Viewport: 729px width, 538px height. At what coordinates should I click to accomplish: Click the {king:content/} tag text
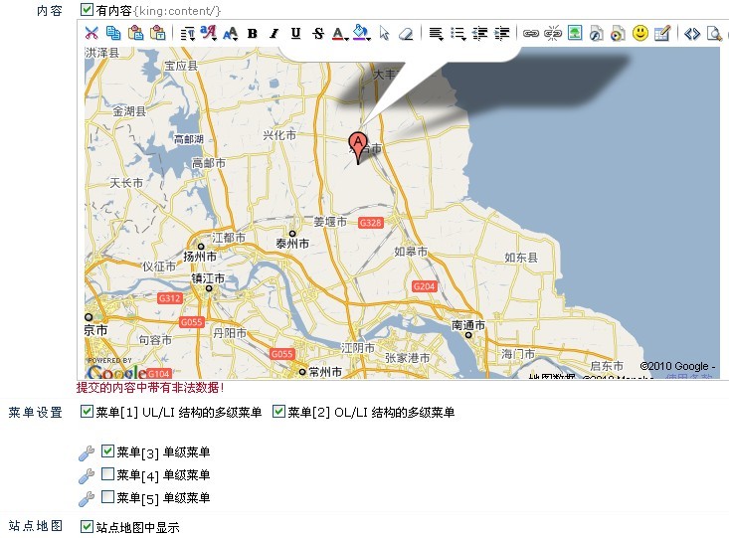[177, 11]
